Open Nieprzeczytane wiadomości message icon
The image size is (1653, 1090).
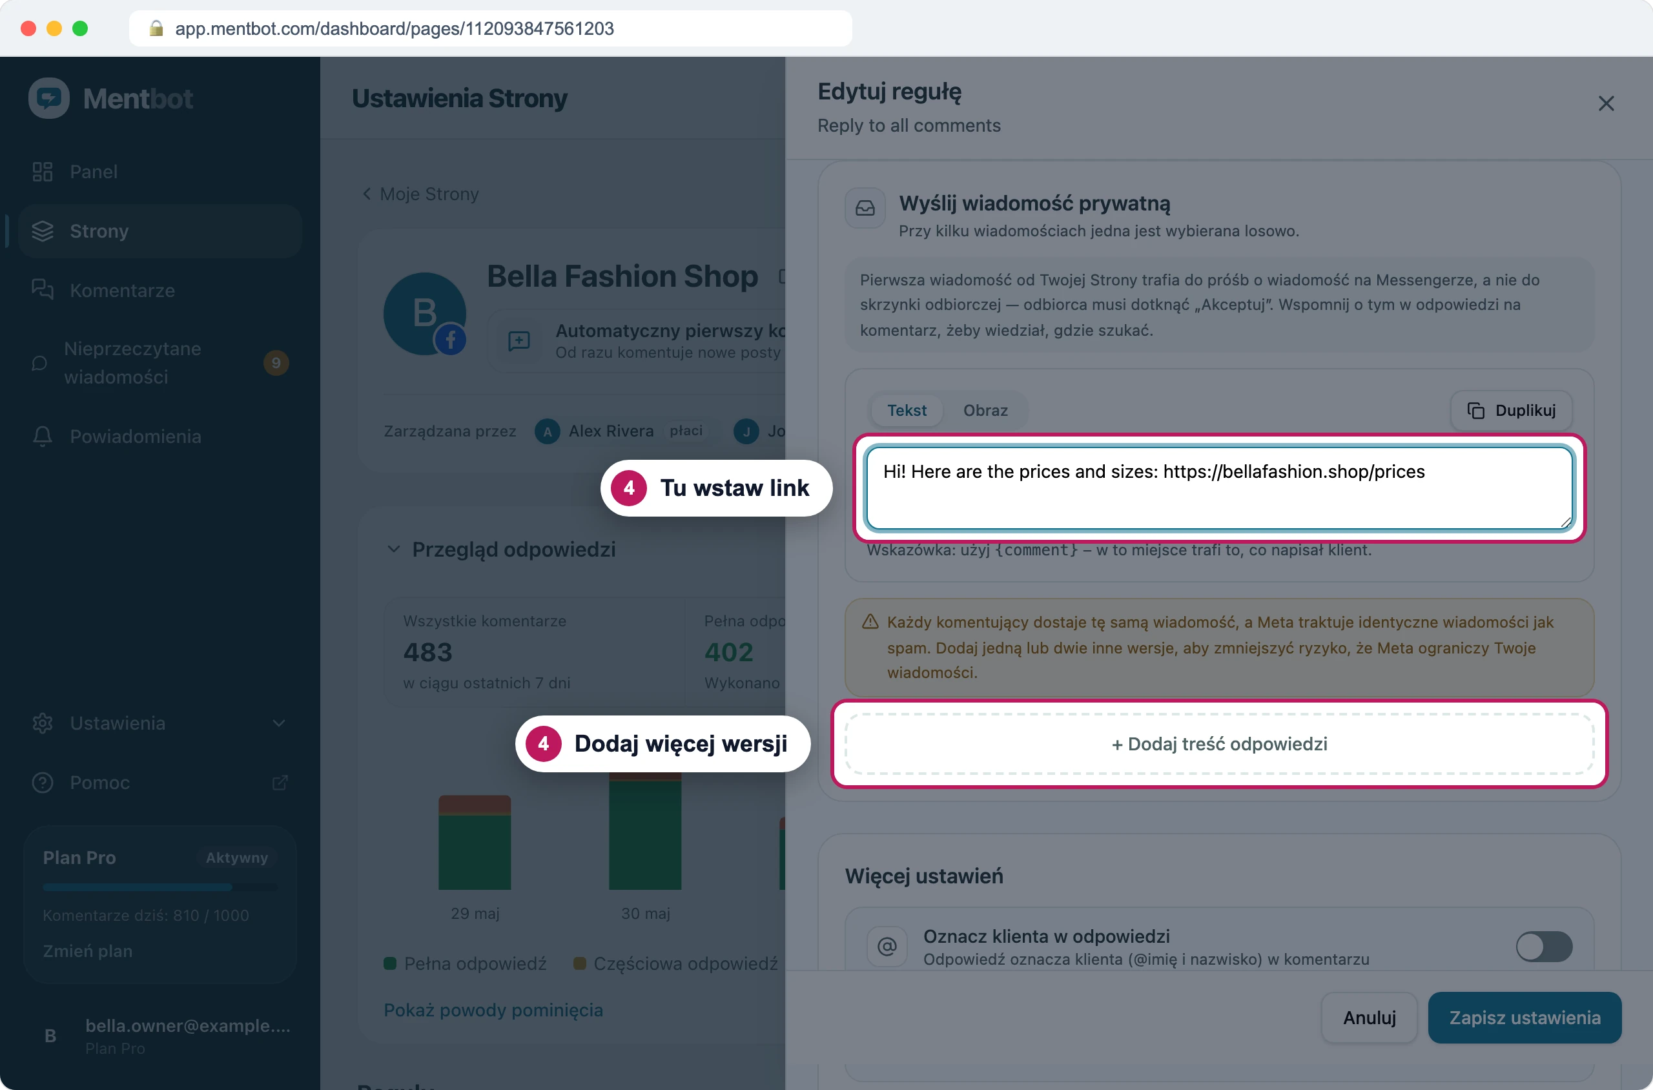point(39,363)
